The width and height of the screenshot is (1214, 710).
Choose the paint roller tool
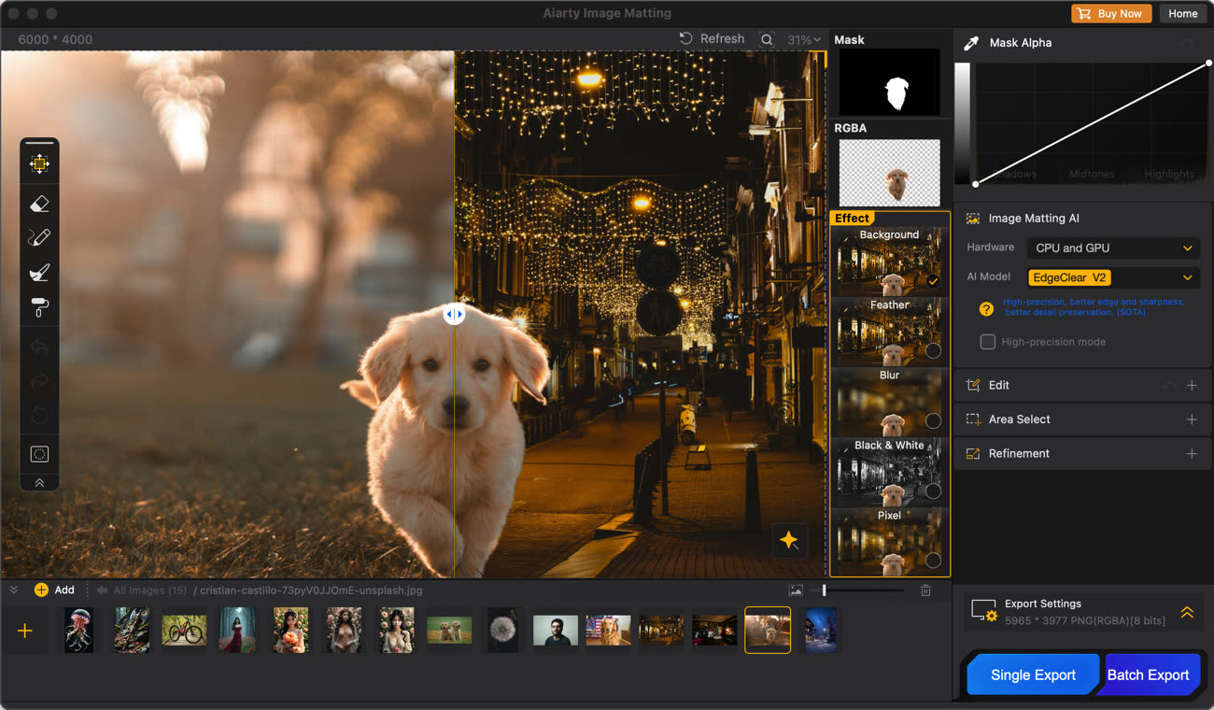39,307
